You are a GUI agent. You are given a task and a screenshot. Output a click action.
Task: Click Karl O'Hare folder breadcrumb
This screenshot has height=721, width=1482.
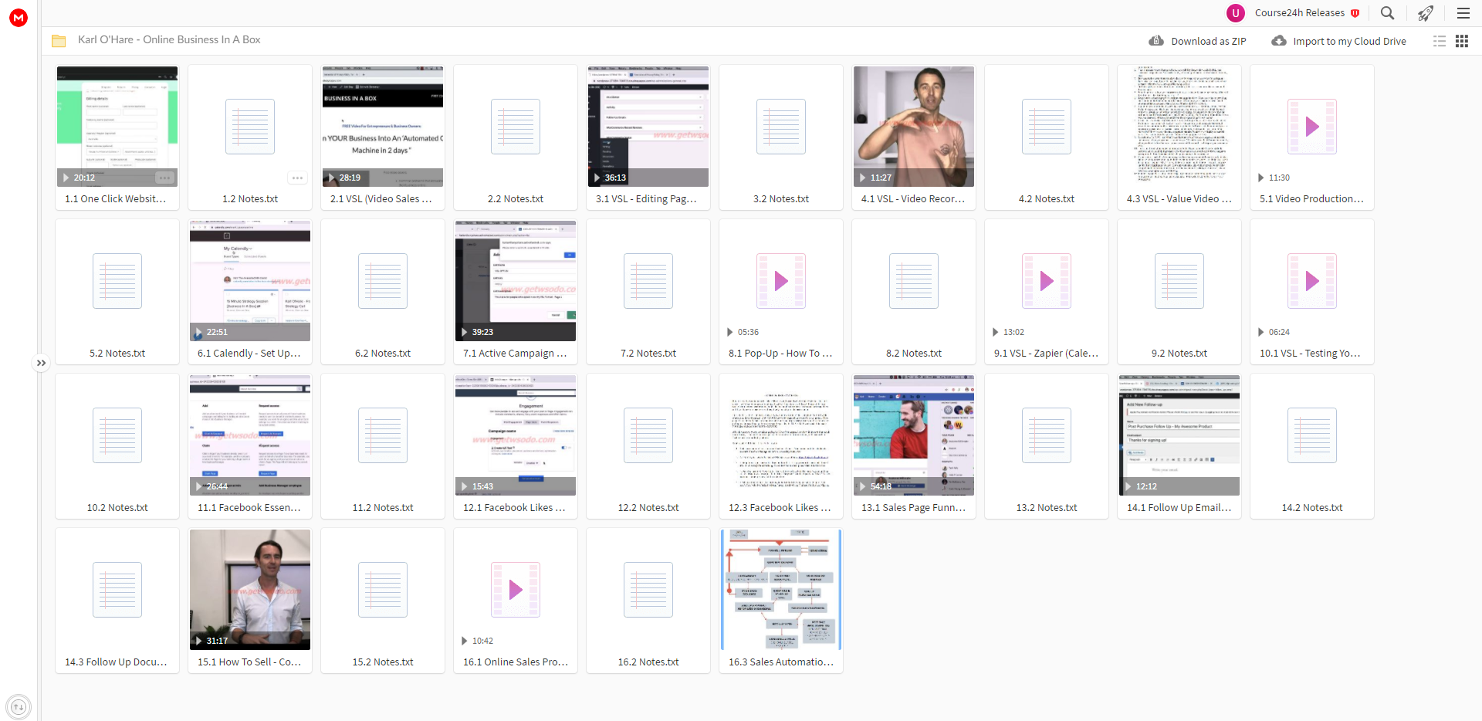click(169, 39)
